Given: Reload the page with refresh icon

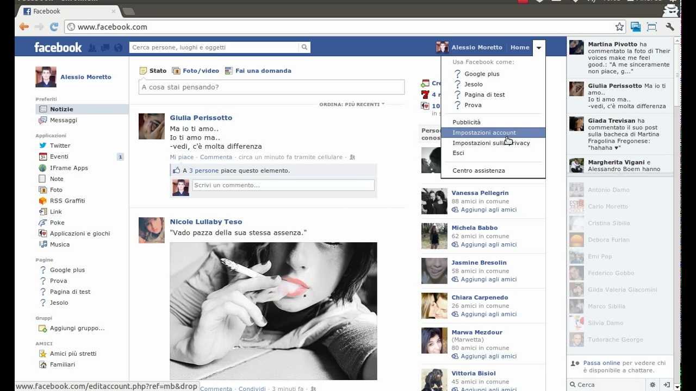Looking at the screenshot, I should tap(54, 27).
